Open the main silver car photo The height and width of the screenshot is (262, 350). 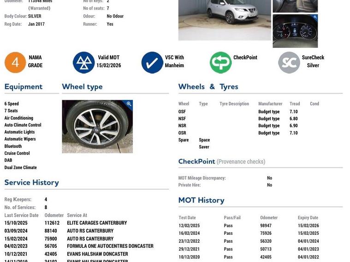[225, 20]
